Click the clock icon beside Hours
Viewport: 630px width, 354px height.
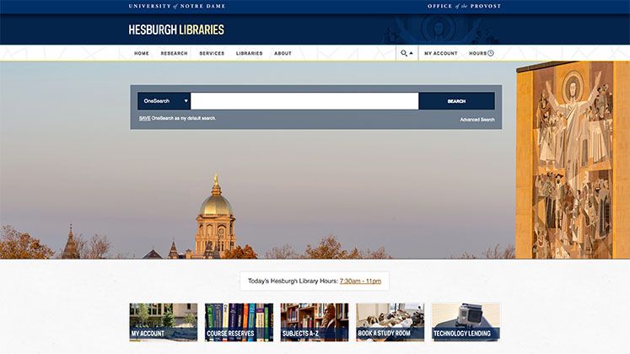click(x=491, y=53)
